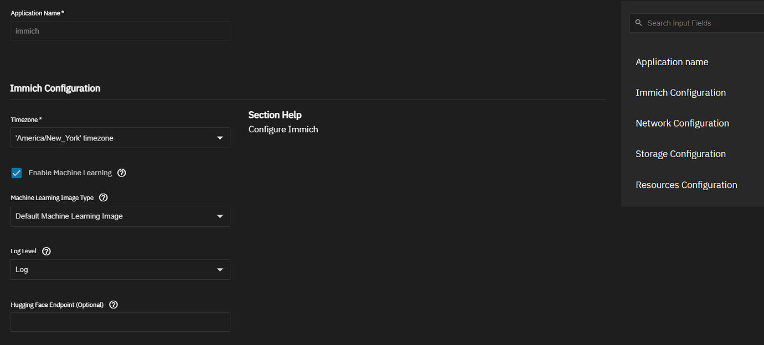Screen dimensions: 764x345
Task: Click the Timezone dropdown arrow
Action: pyautogui.click(x=220, y=138)
